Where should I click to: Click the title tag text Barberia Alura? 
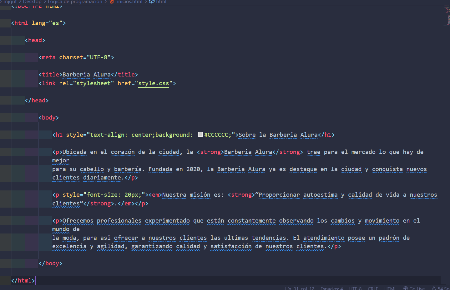coord(87,75)
